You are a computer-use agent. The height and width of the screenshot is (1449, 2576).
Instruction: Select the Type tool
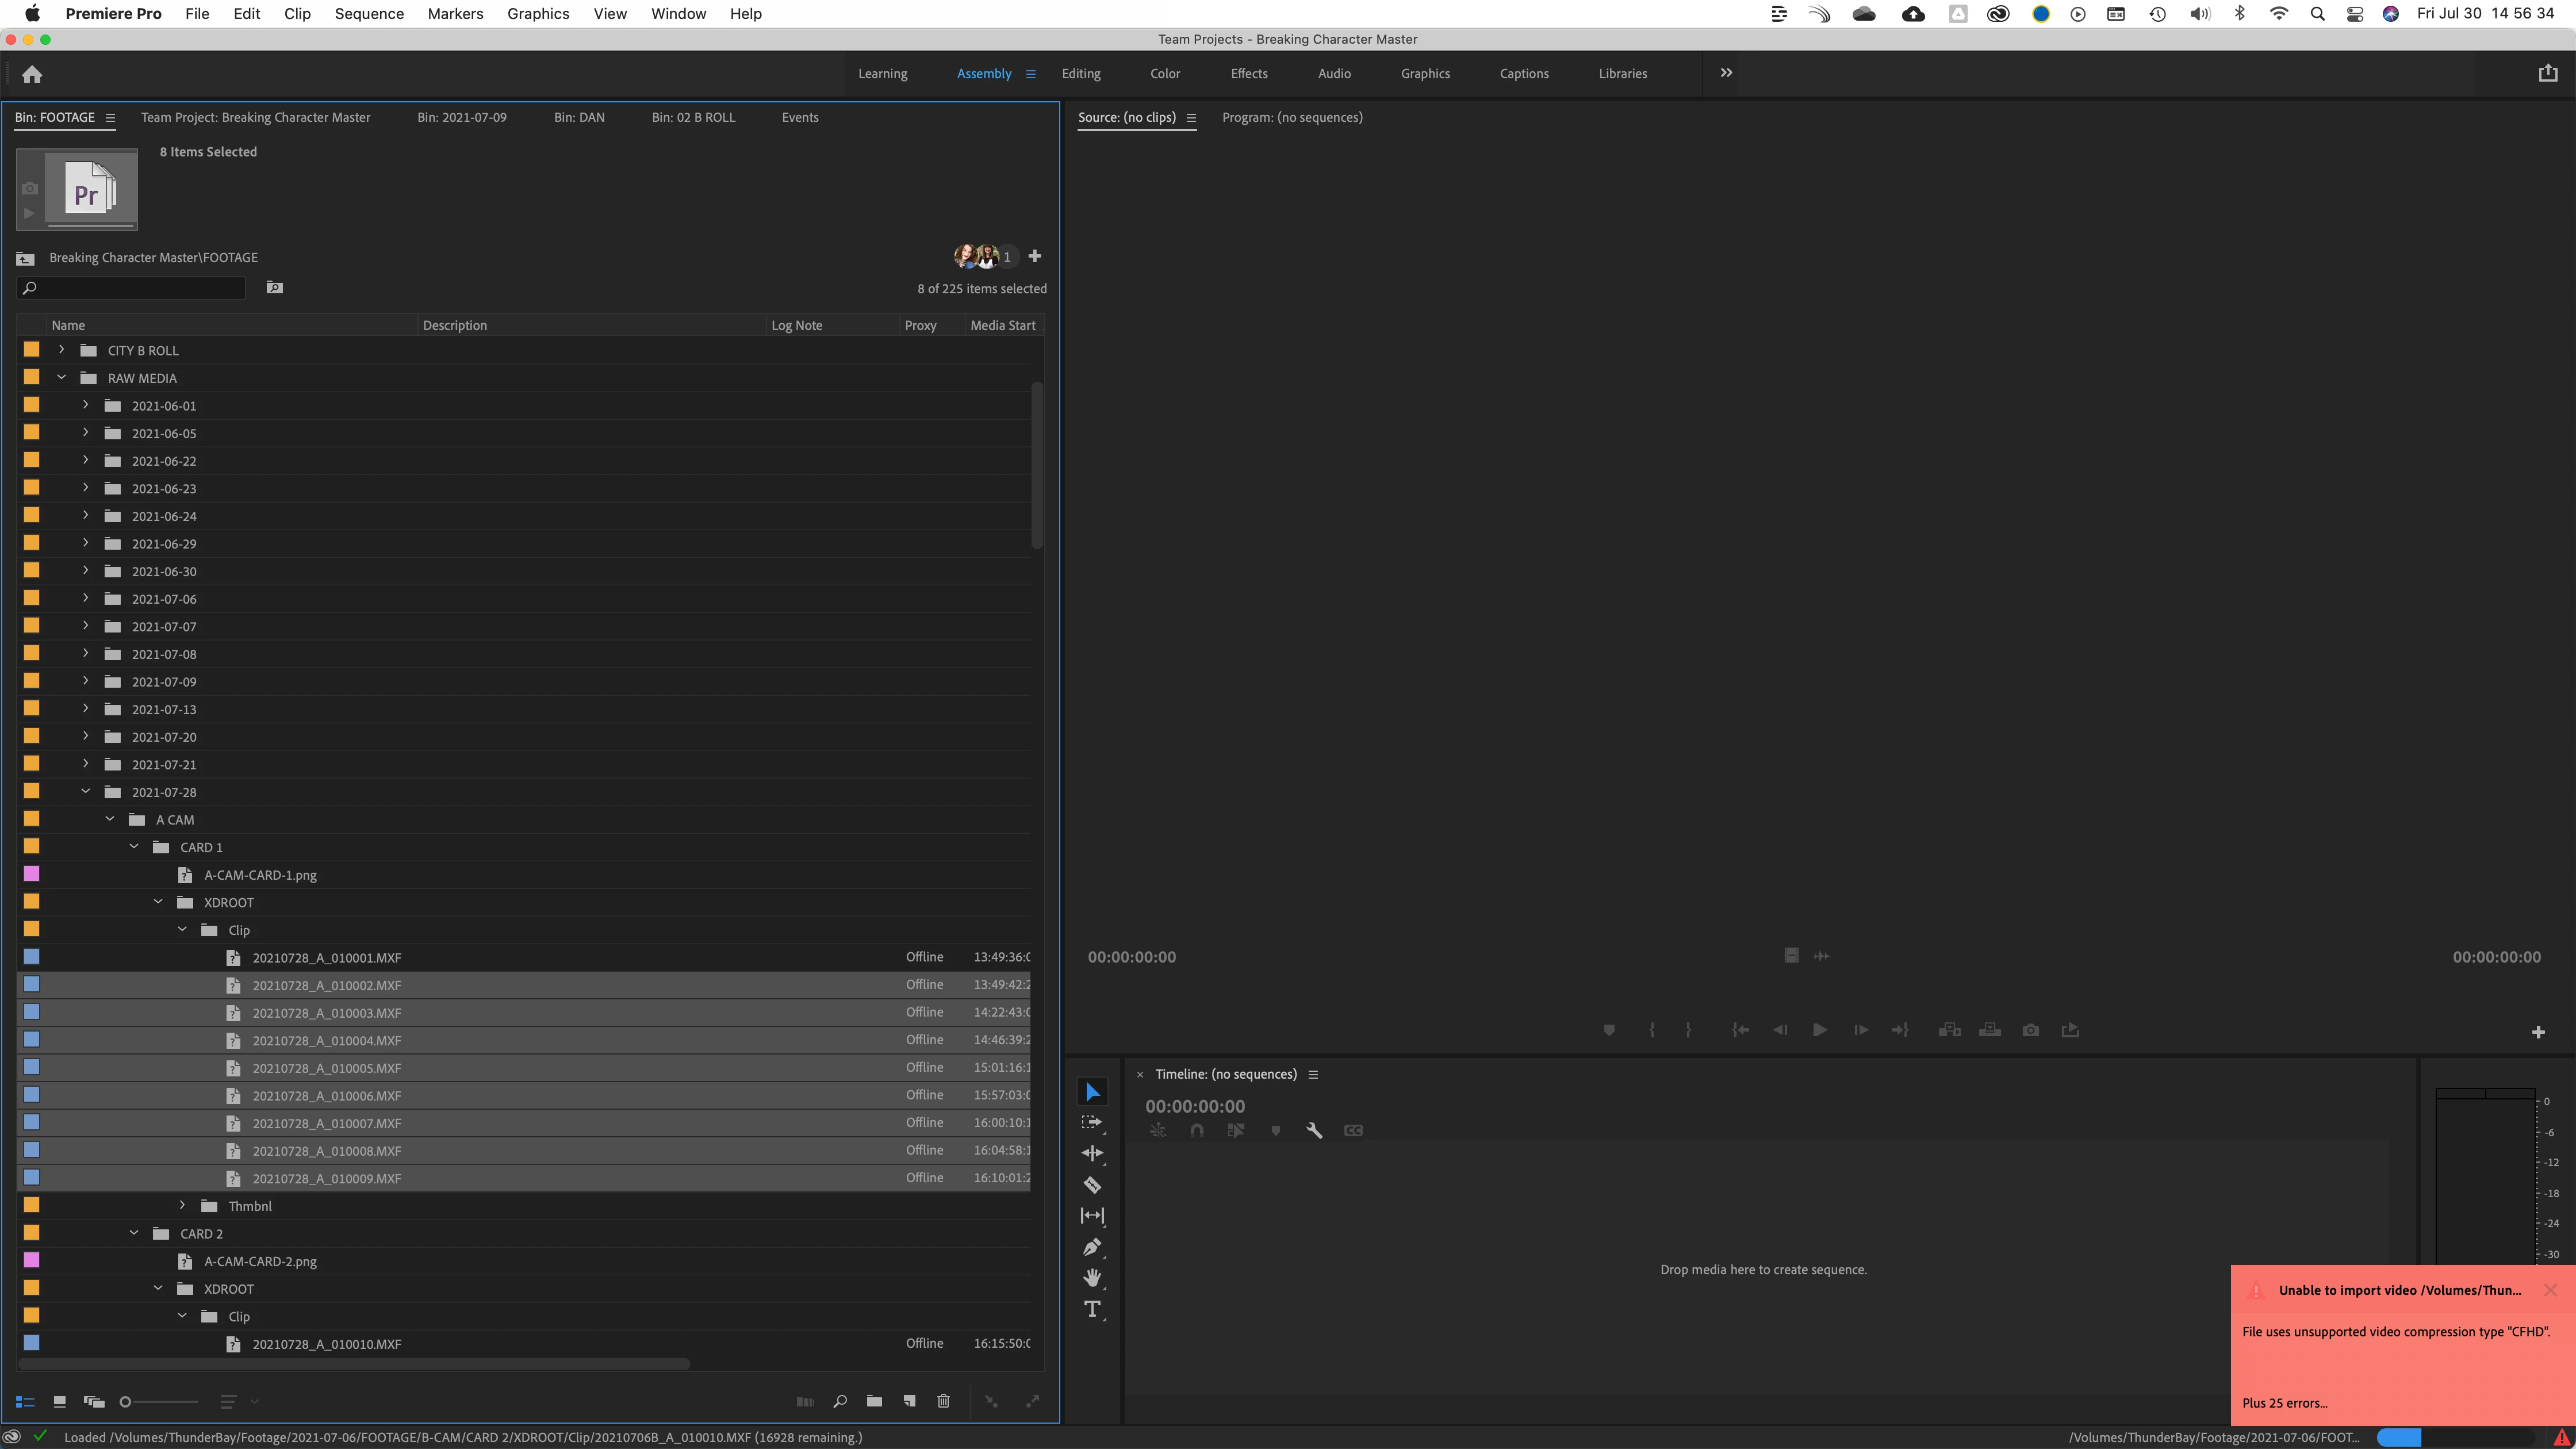pyautogui.click(x=1092, y=1309)
